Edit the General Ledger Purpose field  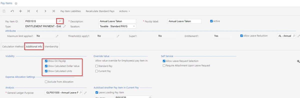point(85,93)
